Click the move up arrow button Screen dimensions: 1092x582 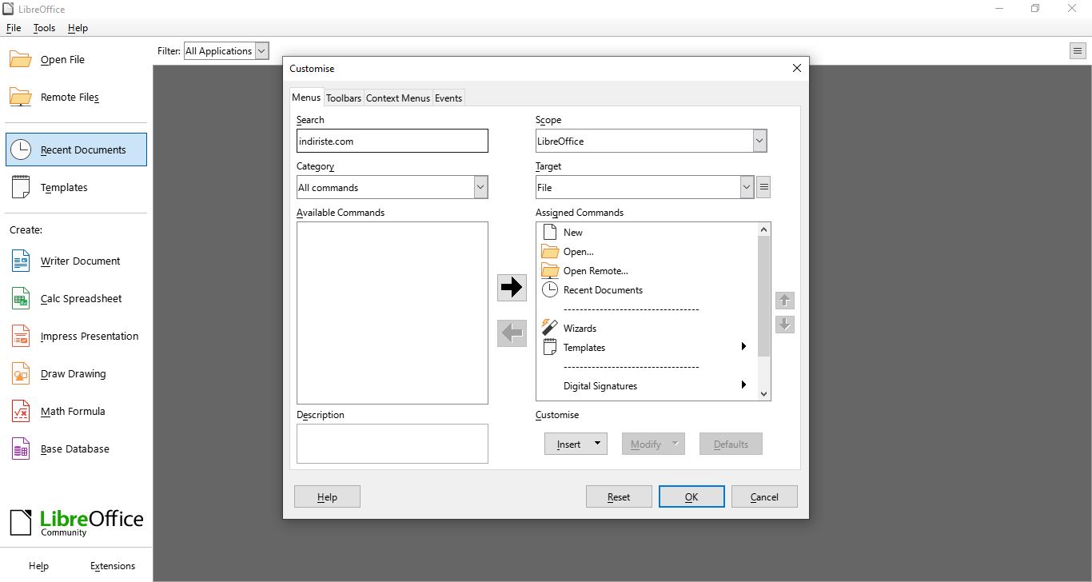pos(785,301)
